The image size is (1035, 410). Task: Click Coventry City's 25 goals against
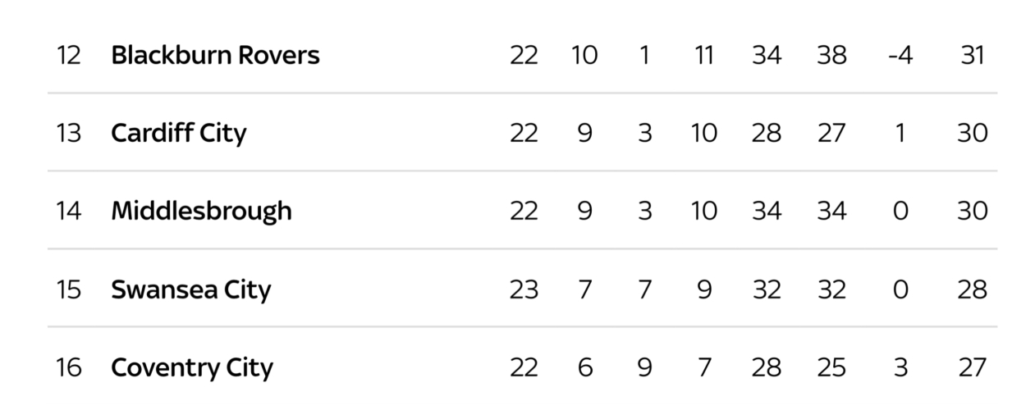point(831,367)
